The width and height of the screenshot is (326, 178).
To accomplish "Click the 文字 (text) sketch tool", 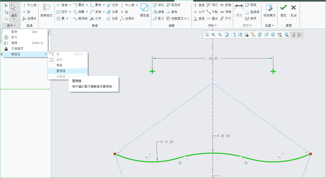I will (x=95, y=19).
